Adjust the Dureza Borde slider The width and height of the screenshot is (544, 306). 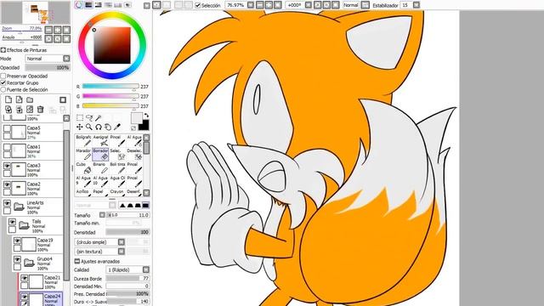[x=127, y=278]
